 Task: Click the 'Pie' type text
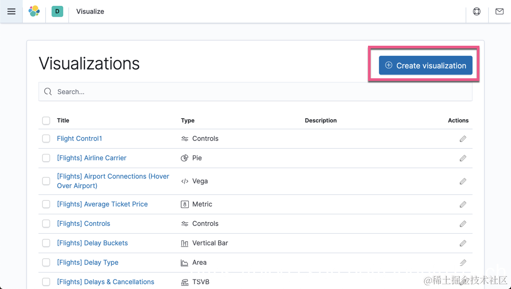[x=197, y=158]
